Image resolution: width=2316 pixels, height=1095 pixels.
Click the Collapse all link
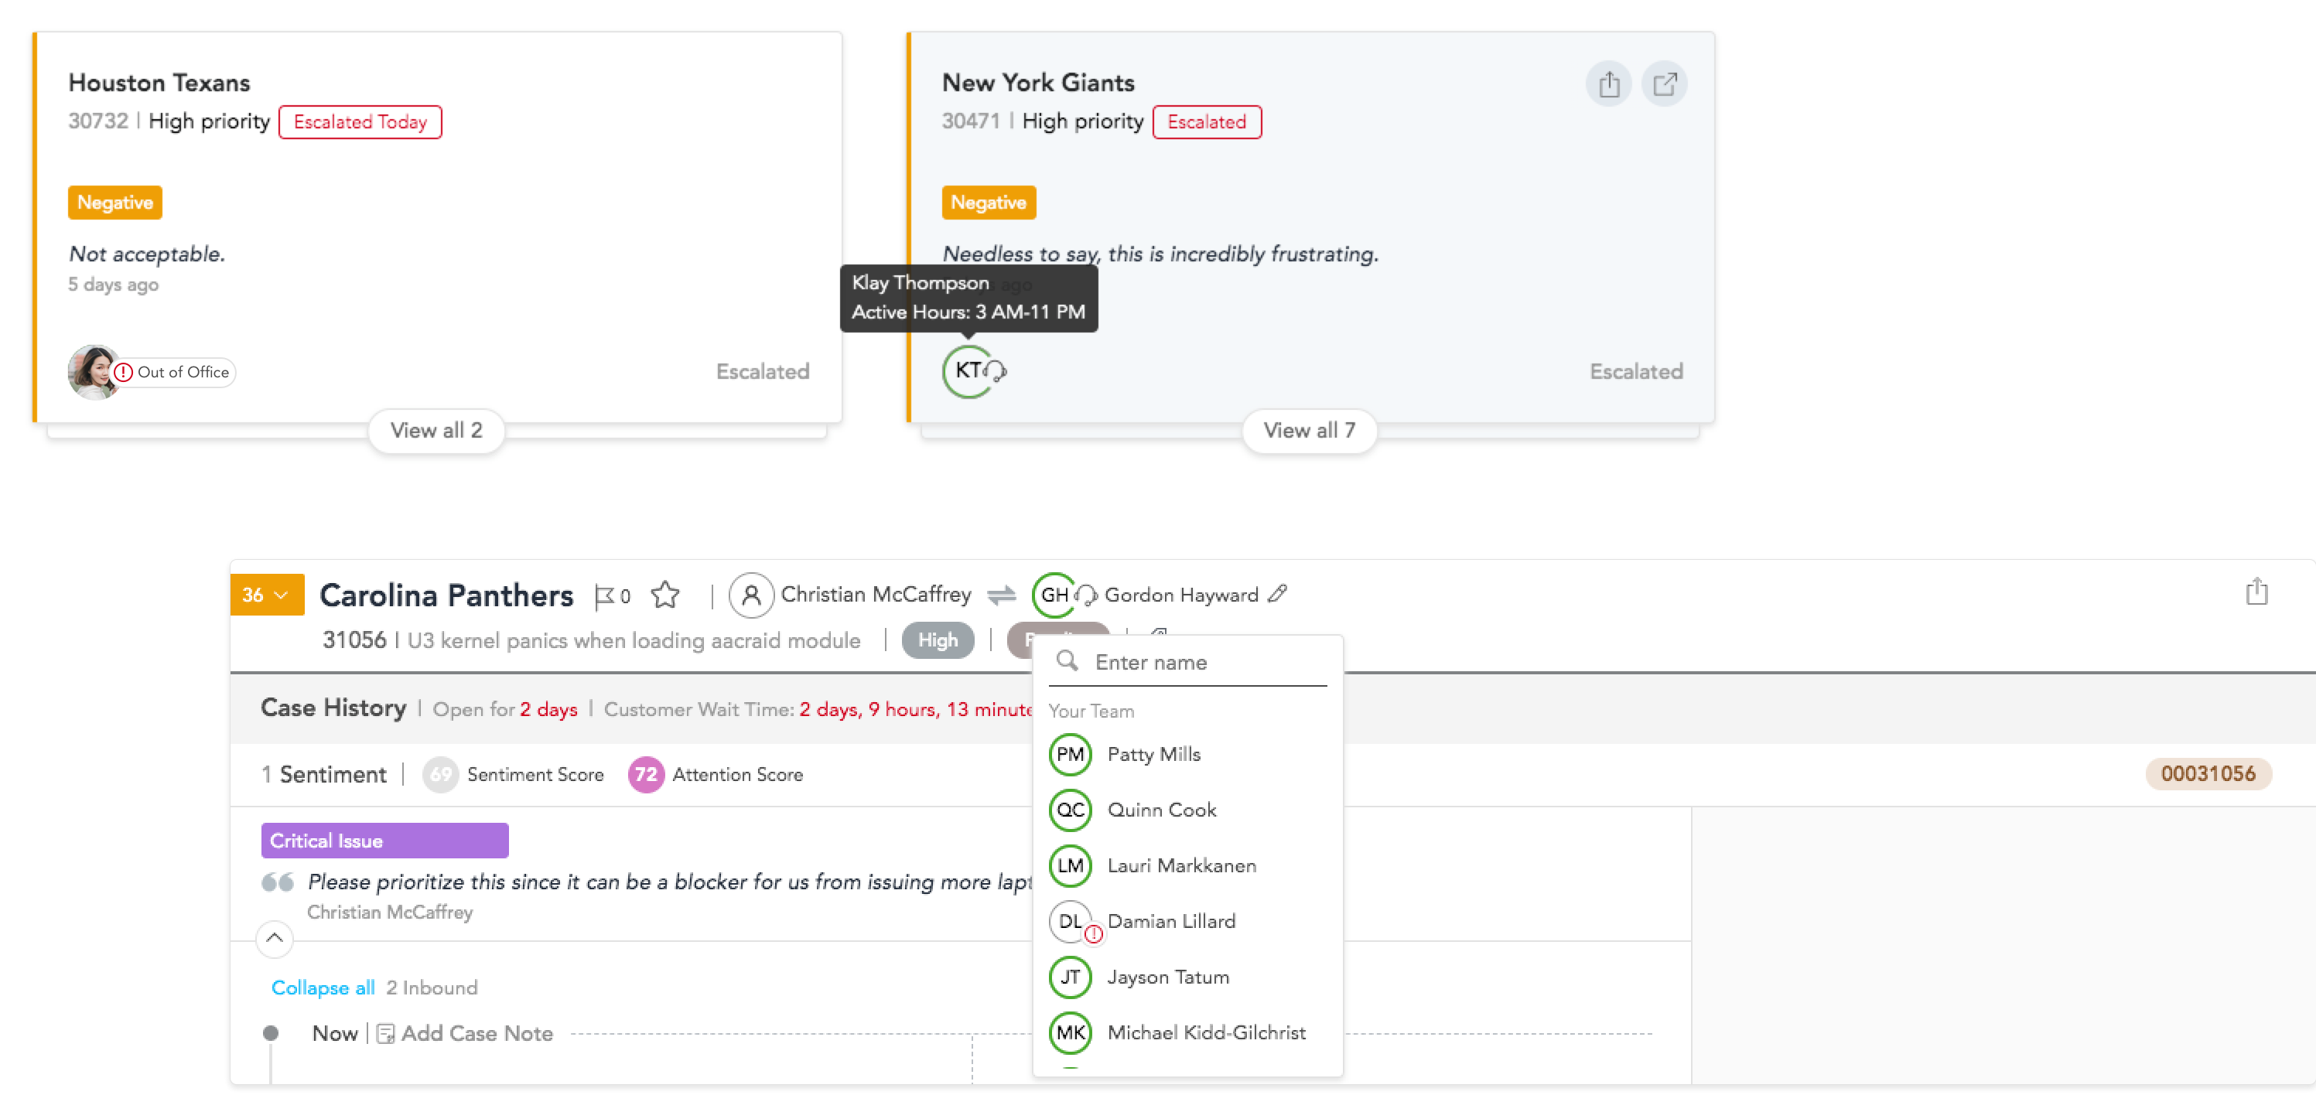[x=323, y=988]
